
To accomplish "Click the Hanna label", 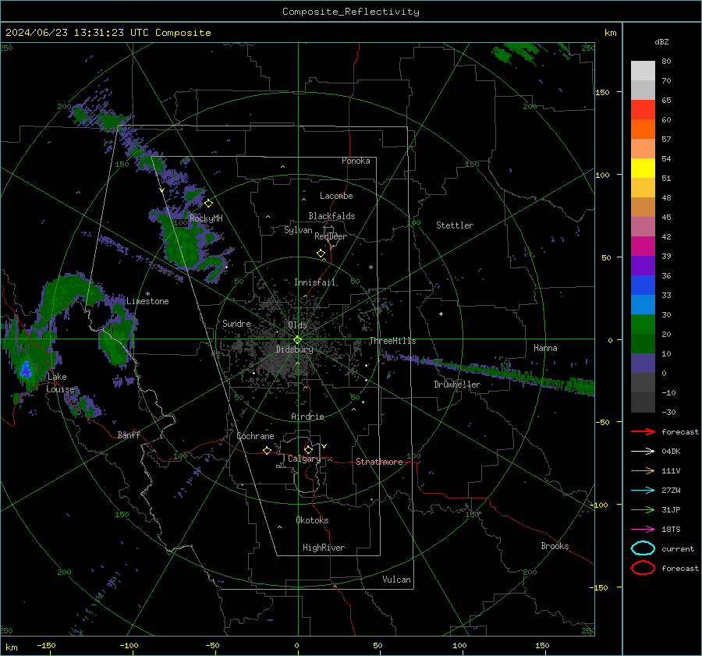I will 545,348.
